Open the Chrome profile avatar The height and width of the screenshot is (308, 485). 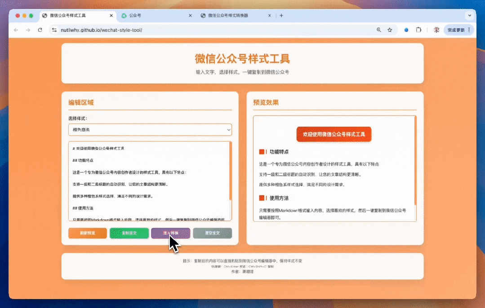point(436,30)
